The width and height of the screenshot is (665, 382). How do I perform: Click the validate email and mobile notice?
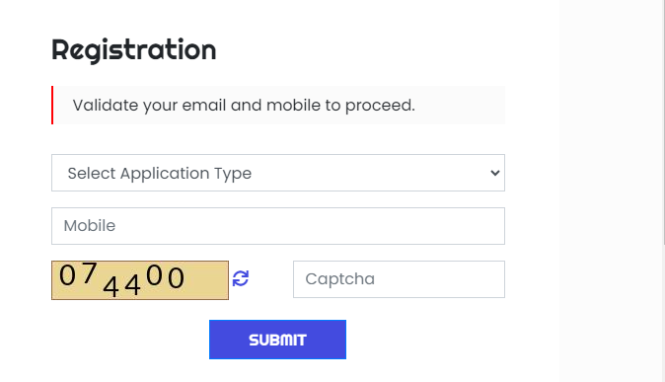tap(278, 106)
